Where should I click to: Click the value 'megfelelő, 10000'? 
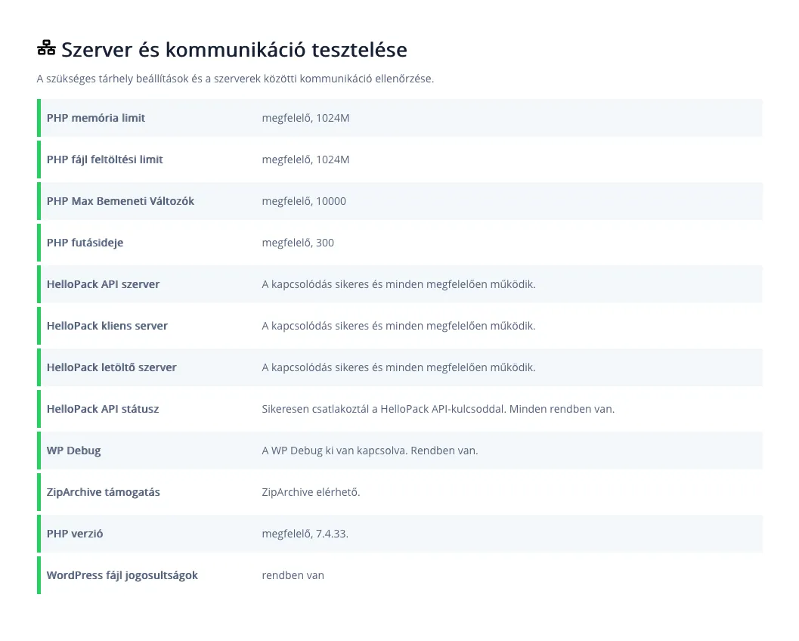[304, 201]
